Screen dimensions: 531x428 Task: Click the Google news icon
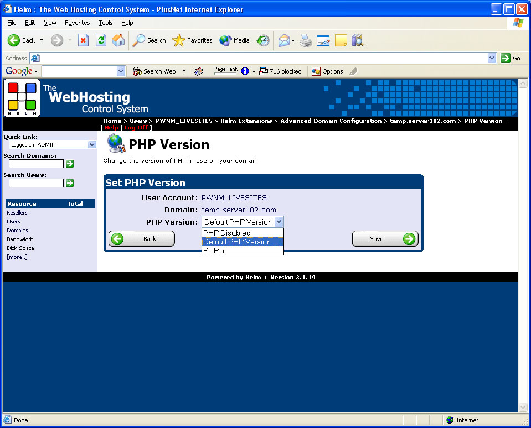(x=199, y=71)
